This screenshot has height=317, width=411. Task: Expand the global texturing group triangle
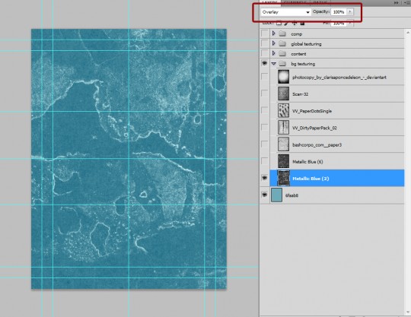[274, 43]
